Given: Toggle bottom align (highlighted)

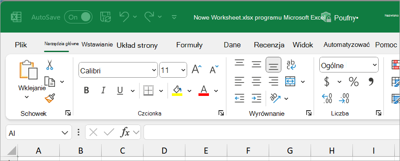Looking at the screenshot, I should point(274,65).
